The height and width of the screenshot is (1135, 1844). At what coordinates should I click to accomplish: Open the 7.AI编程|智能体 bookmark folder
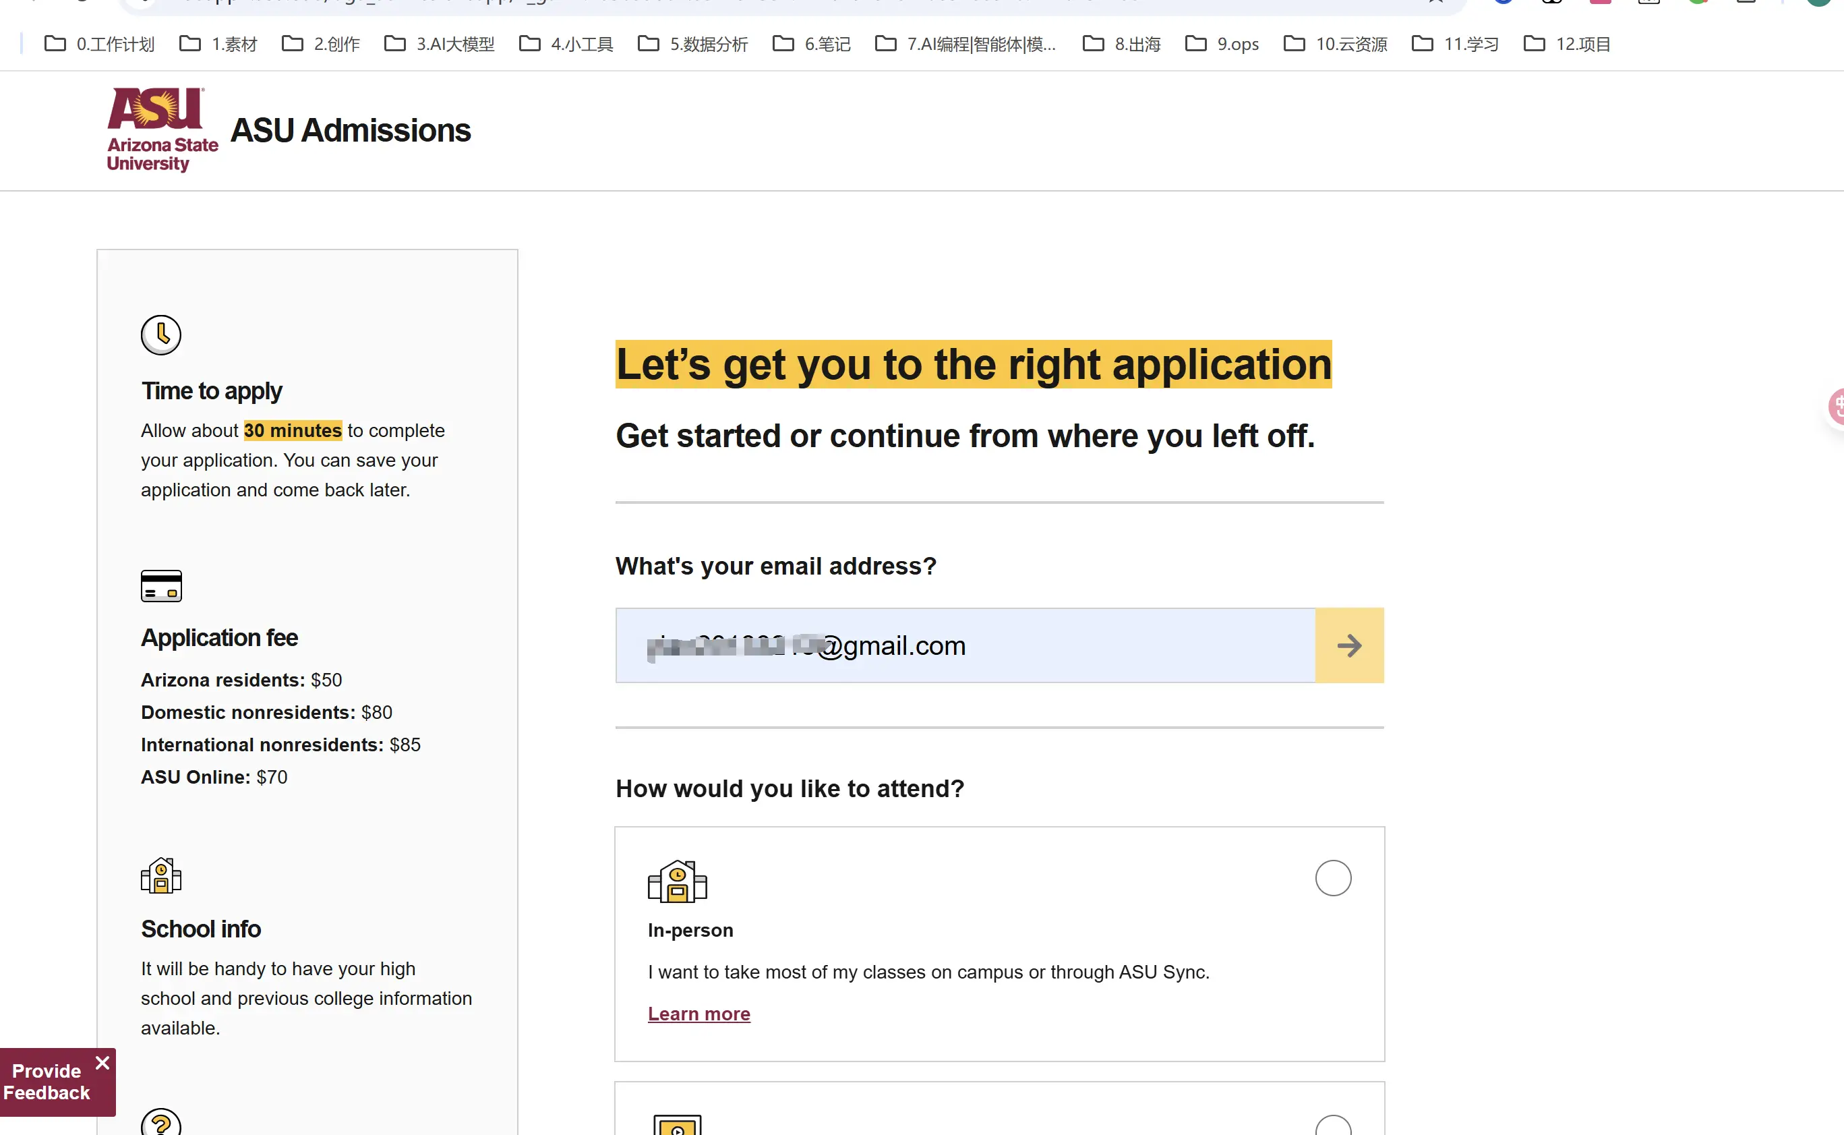pyautogui.click(x=966, y=45)
